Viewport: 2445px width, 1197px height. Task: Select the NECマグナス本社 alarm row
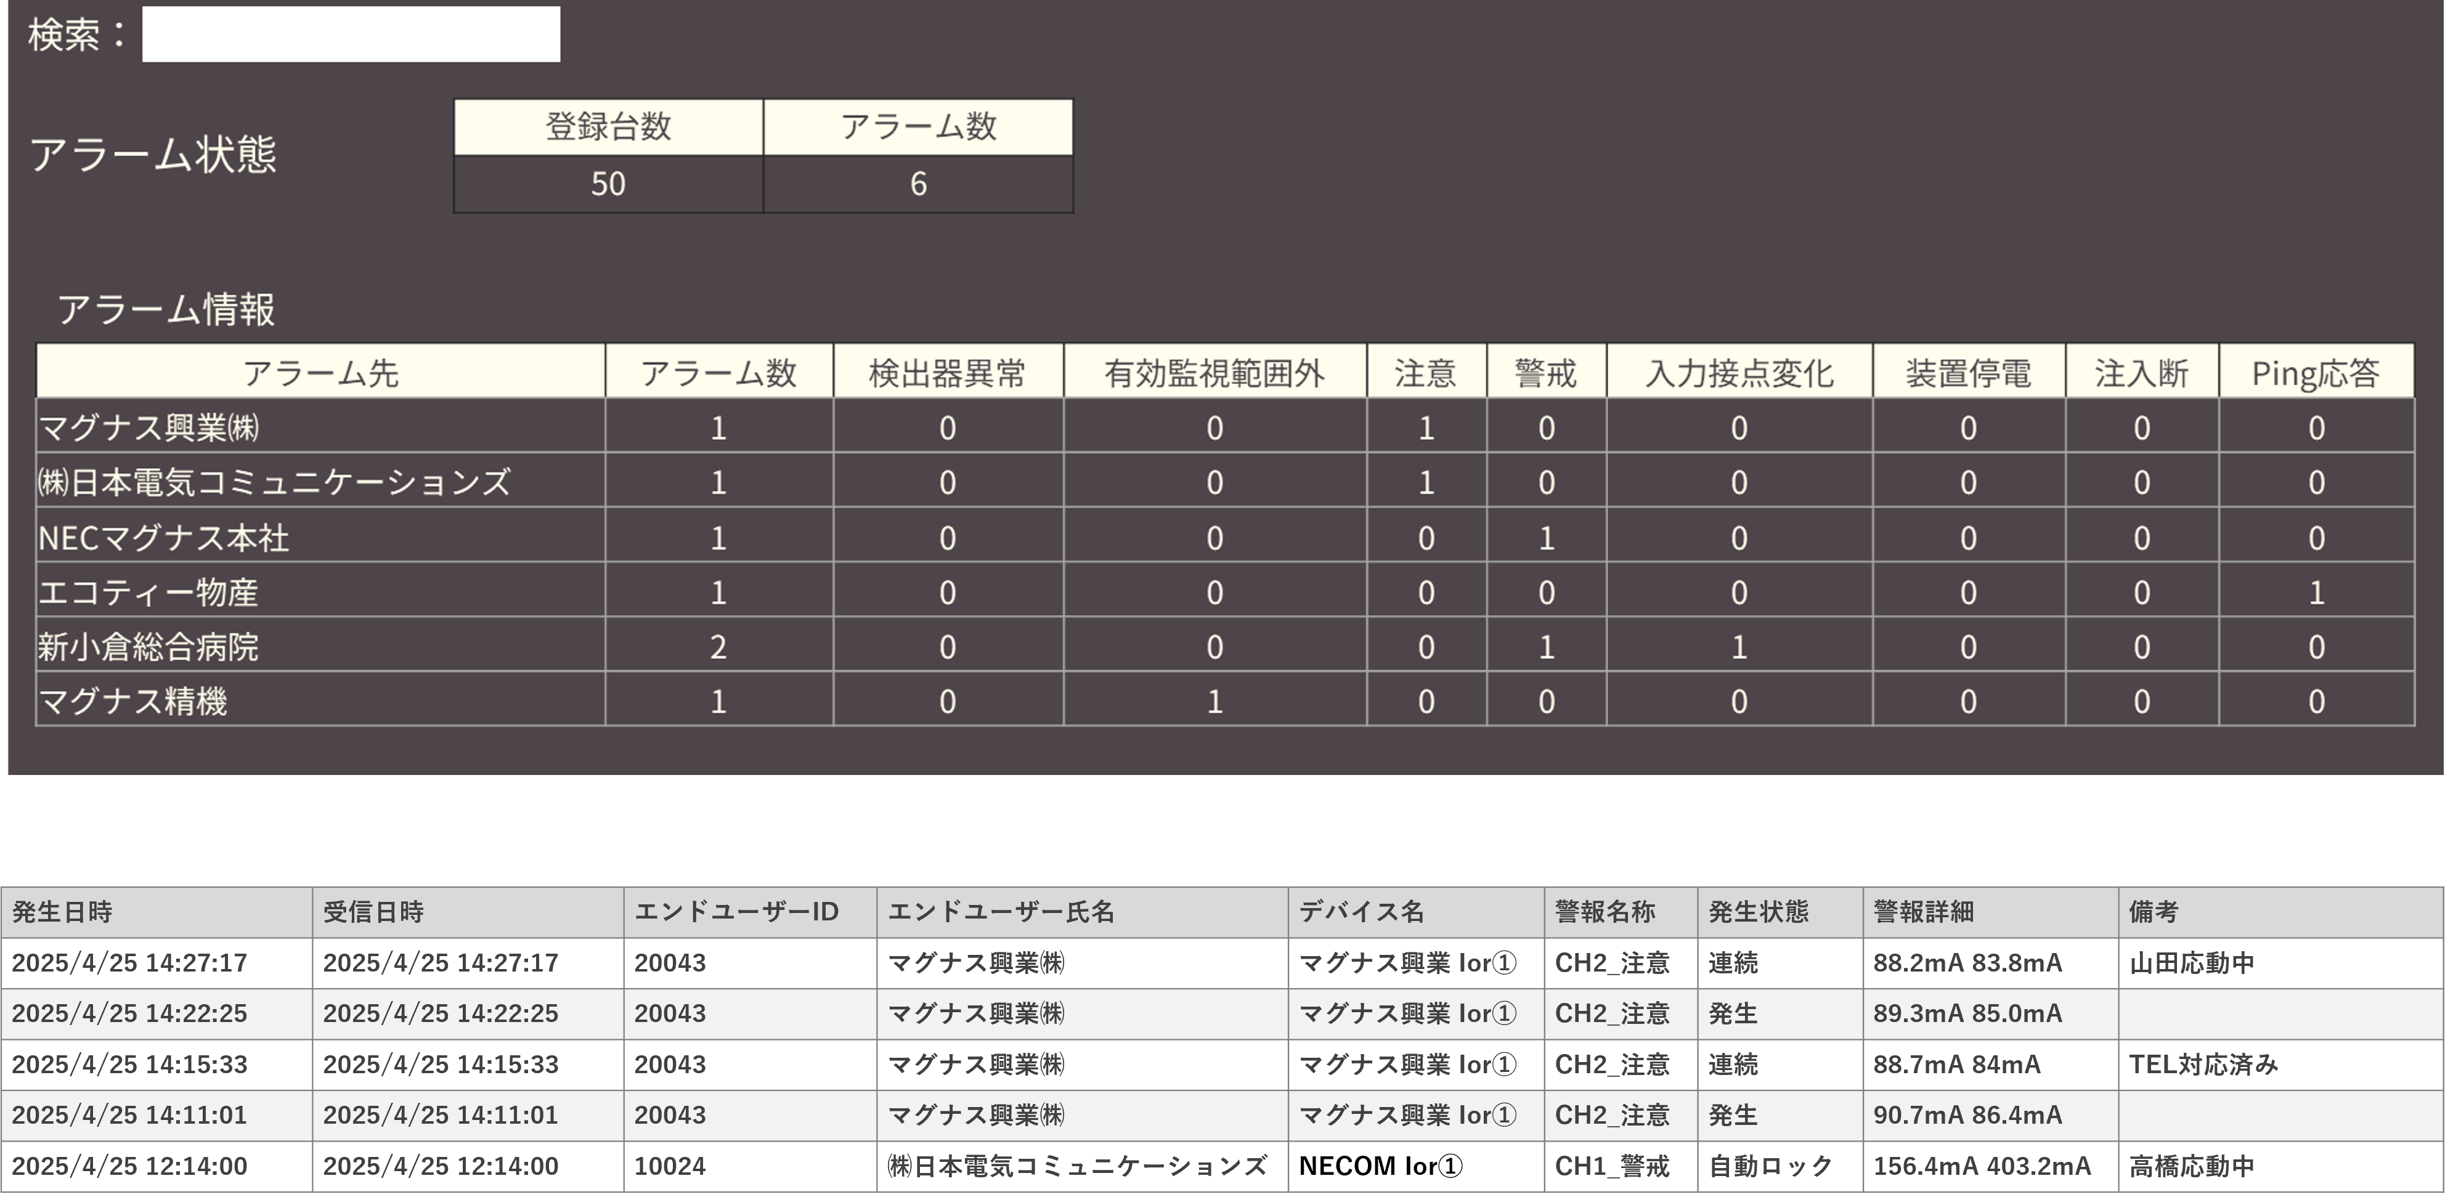point(1224,535)
